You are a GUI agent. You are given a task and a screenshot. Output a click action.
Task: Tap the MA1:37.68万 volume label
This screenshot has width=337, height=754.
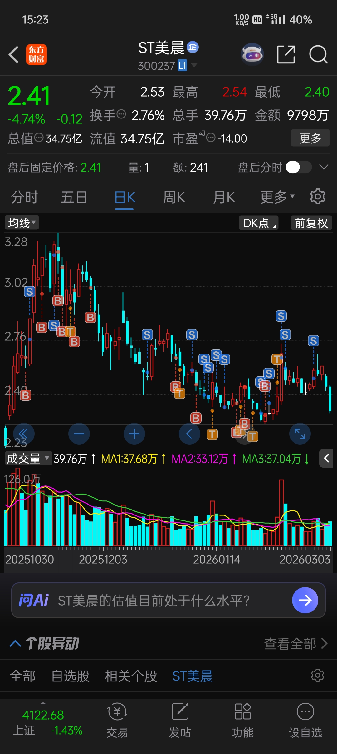pos(133,459)
